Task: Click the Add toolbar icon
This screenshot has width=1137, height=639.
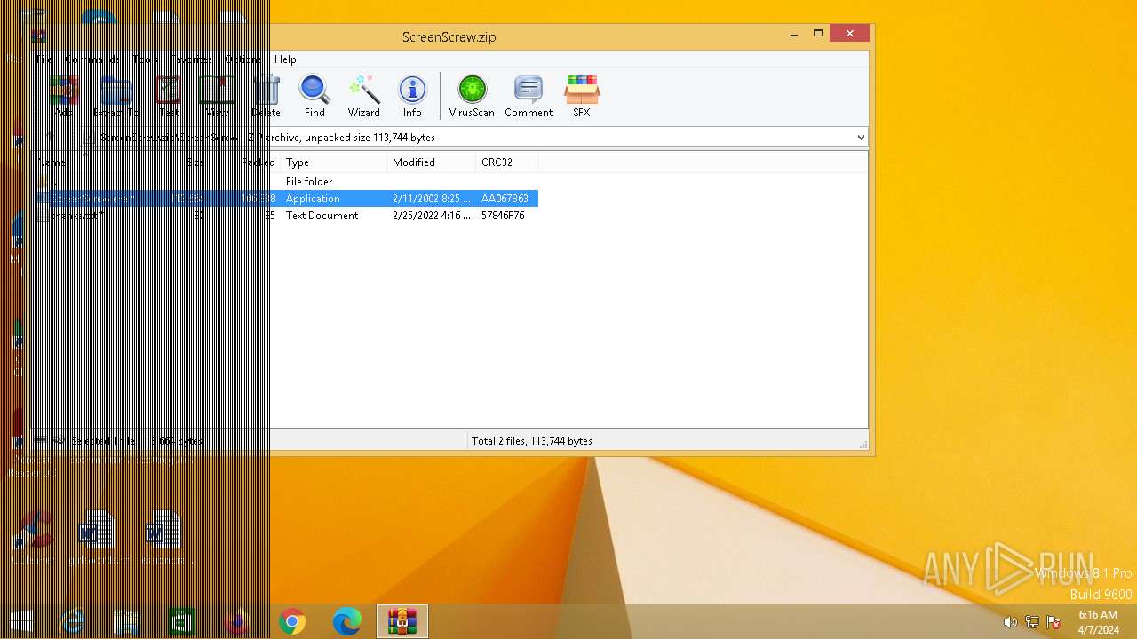Action: coord(63,96)
